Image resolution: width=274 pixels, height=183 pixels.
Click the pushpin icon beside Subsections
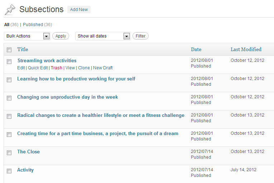pyautogui.click(x=10, y=10)
